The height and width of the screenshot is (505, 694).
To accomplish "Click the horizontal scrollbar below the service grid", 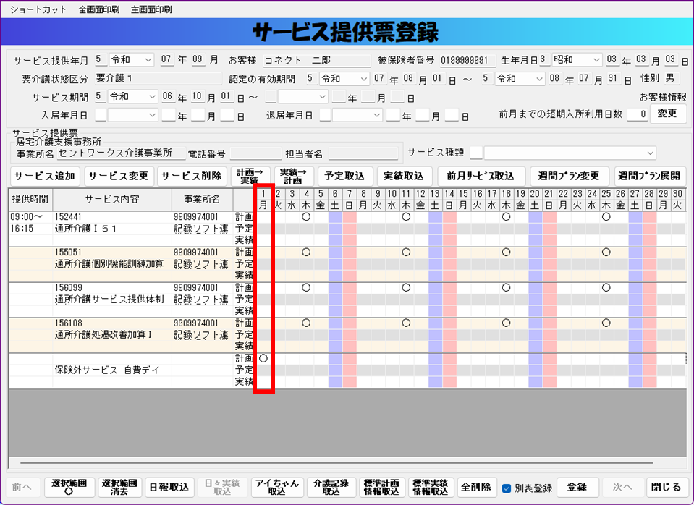I will pos(333,460).
